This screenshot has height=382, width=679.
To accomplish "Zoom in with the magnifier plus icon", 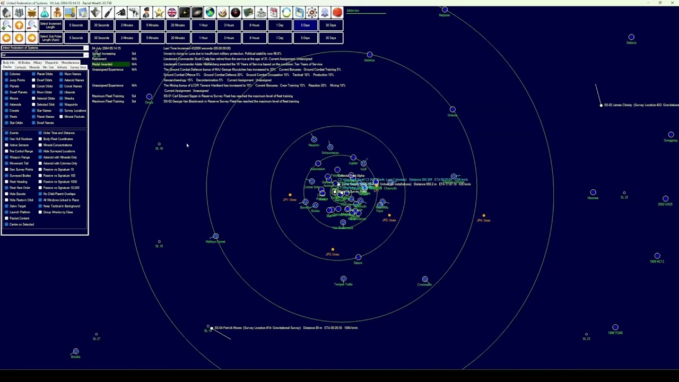I will [6, 25].
